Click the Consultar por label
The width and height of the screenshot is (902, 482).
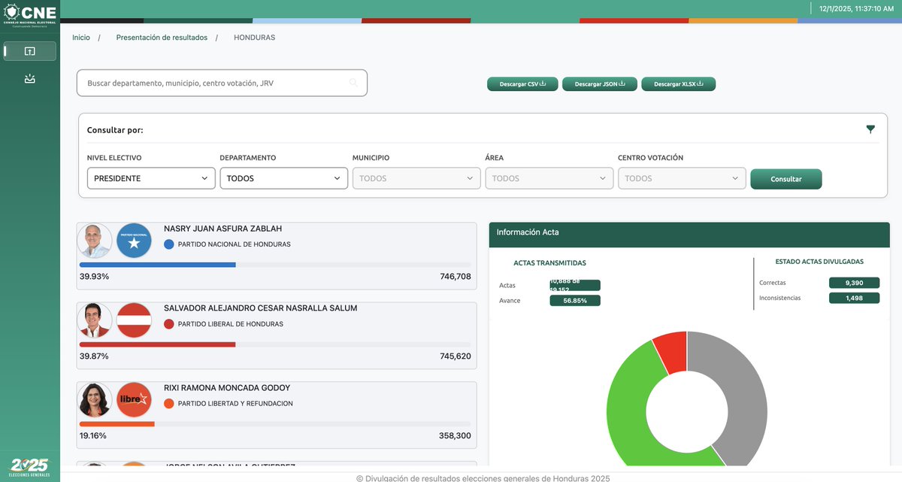point(115,130)
